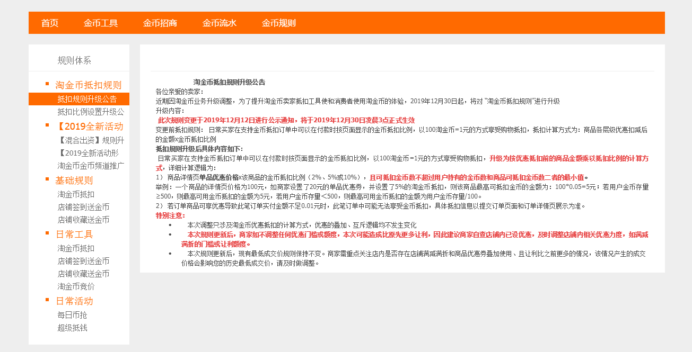Expand the 基础规则 sidebar category

click(74, 180)
